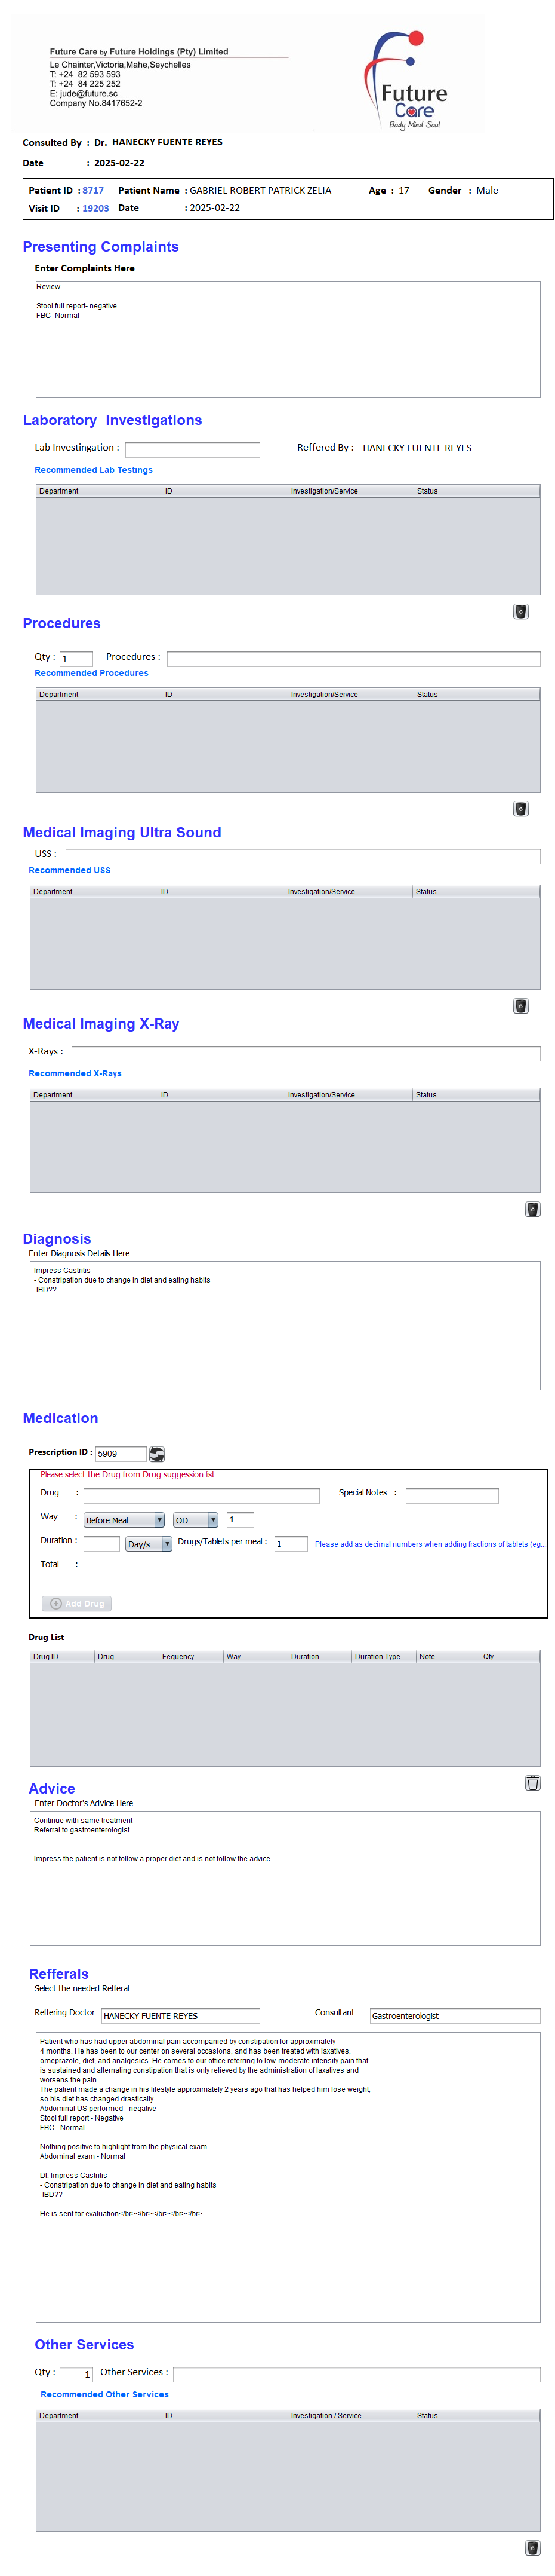The width and height of the screenshot is (555, 2576).
Task: Click the Consultant field showing Gastroenterologist
Action: tap(454, 2016)
